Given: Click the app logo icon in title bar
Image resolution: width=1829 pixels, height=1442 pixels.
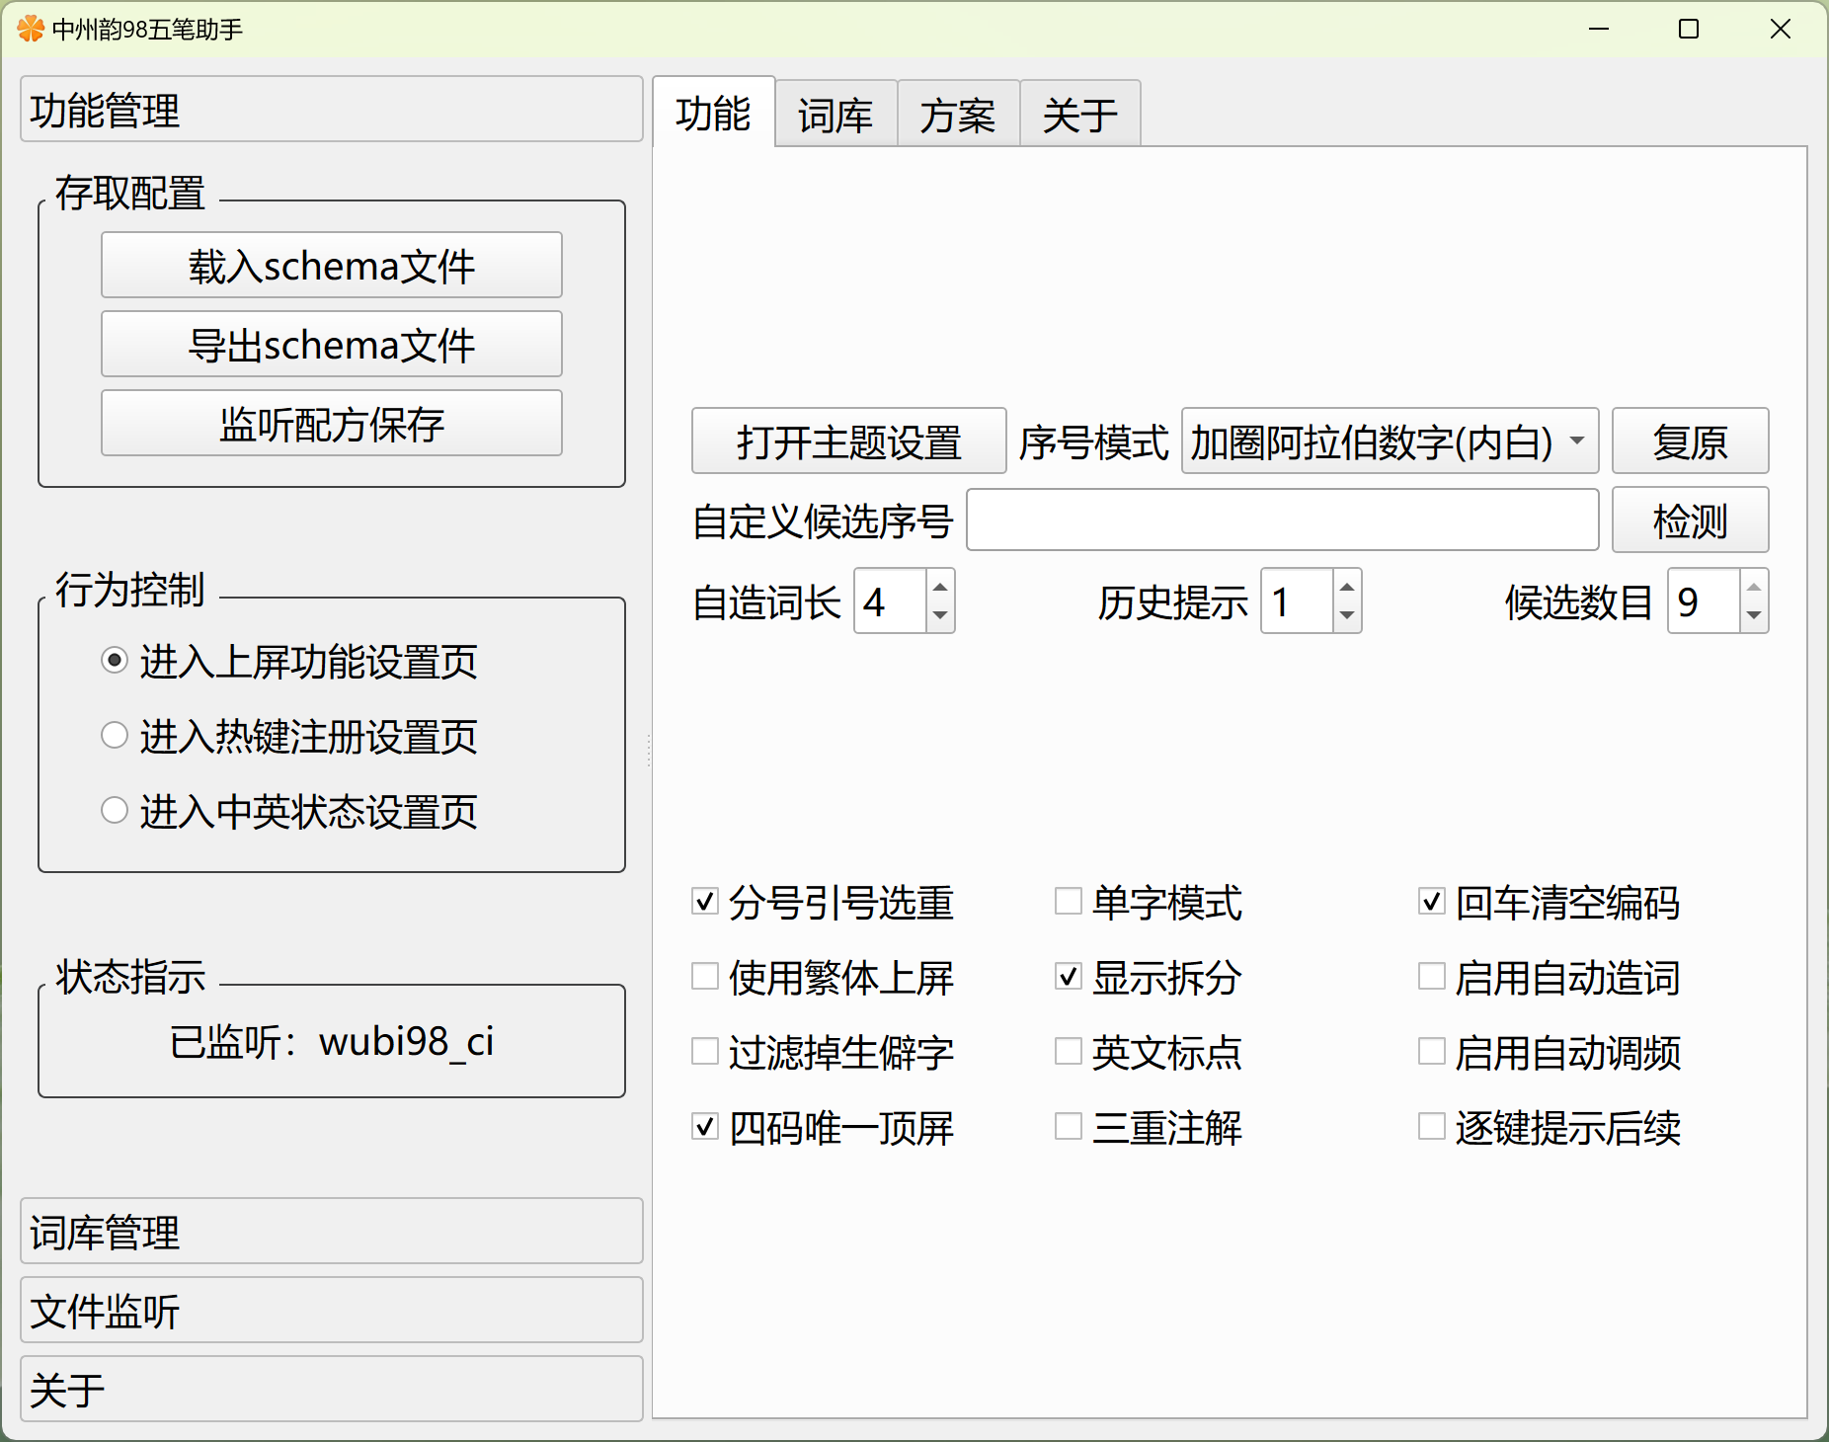Looking at the screenshot, I should [x=31, y=29].
